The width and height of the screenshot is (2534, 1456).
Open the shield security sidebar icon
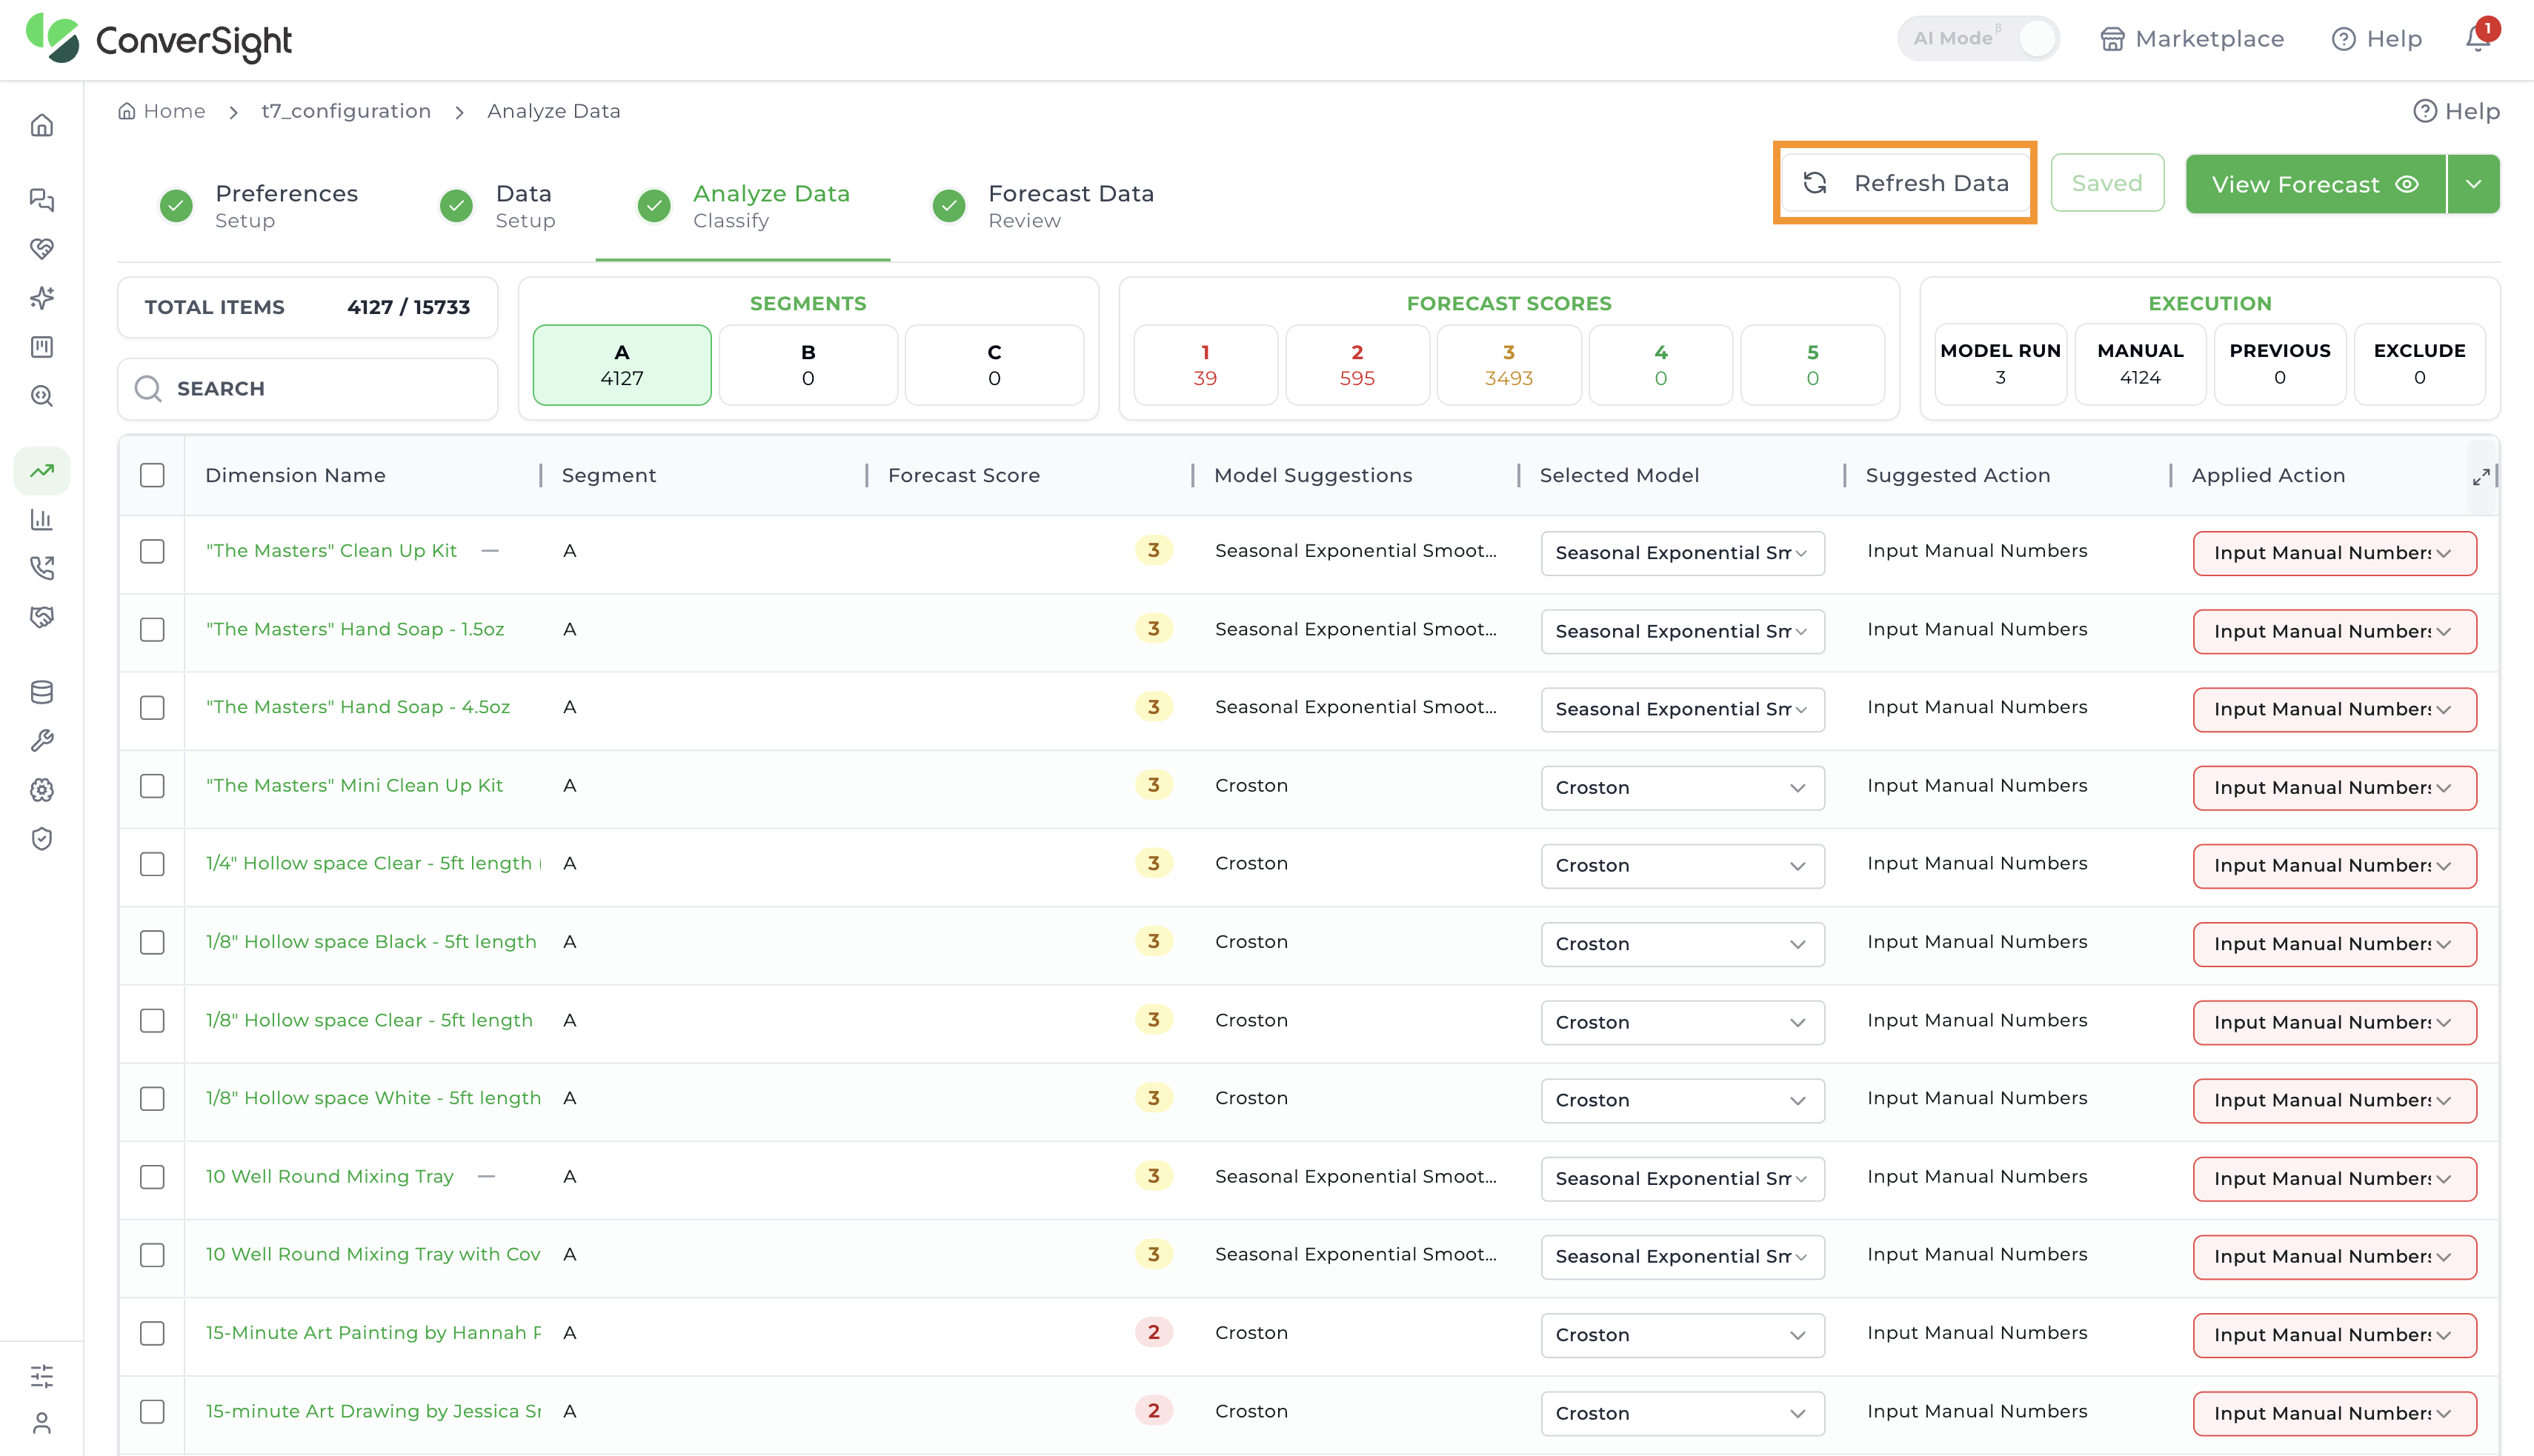point(41,839)
